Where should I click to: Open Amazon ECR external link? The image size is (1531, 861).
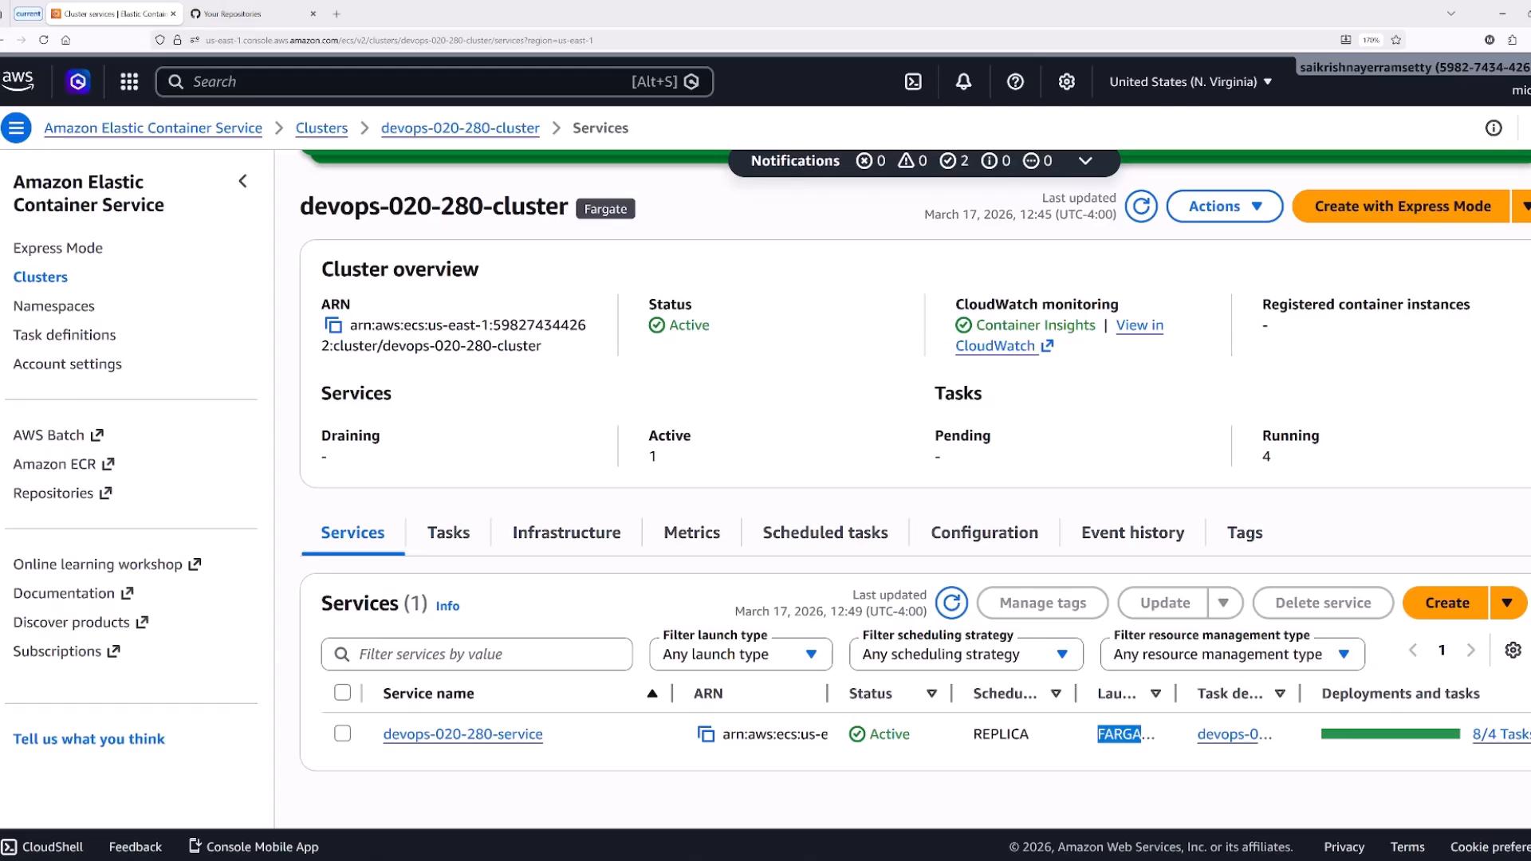click(x=64, y=464)
